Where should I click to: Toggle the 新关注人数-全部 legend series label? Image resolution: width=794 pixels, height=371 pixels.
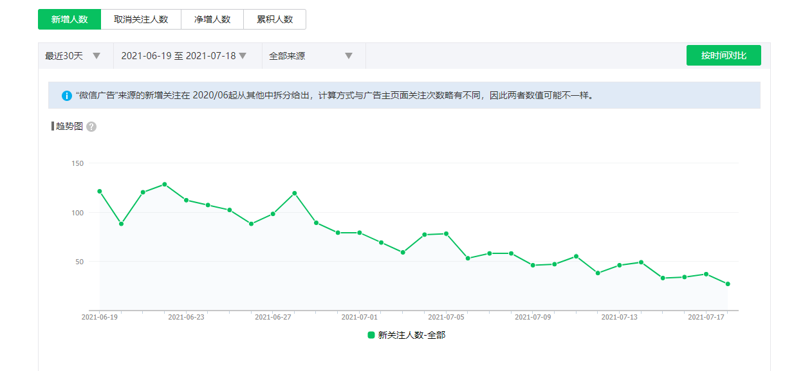point(411,335)
